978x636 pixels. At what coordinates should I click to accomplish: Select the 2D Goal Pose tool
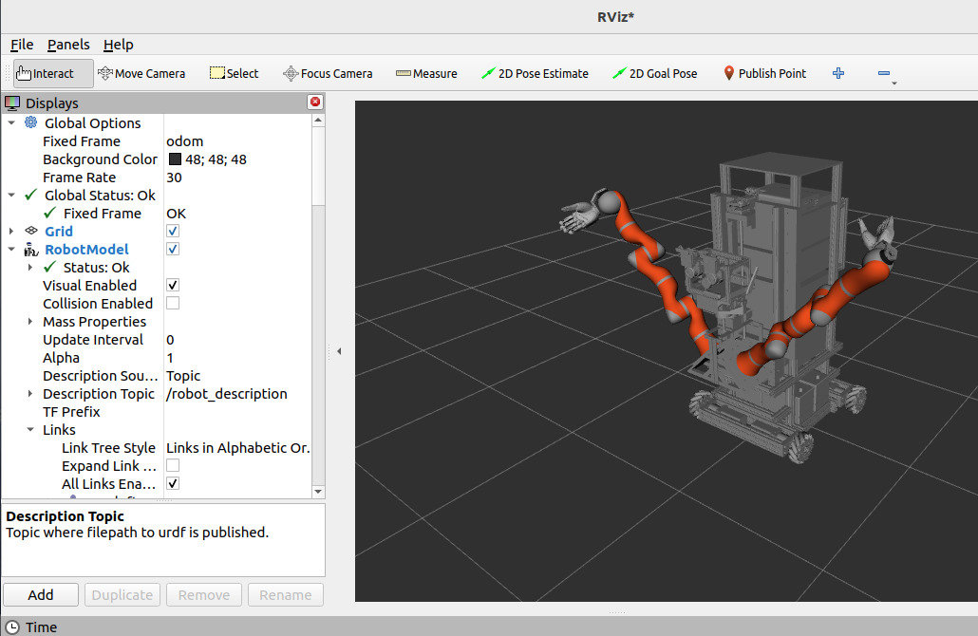pyautogui.click(x=654, y=74)
